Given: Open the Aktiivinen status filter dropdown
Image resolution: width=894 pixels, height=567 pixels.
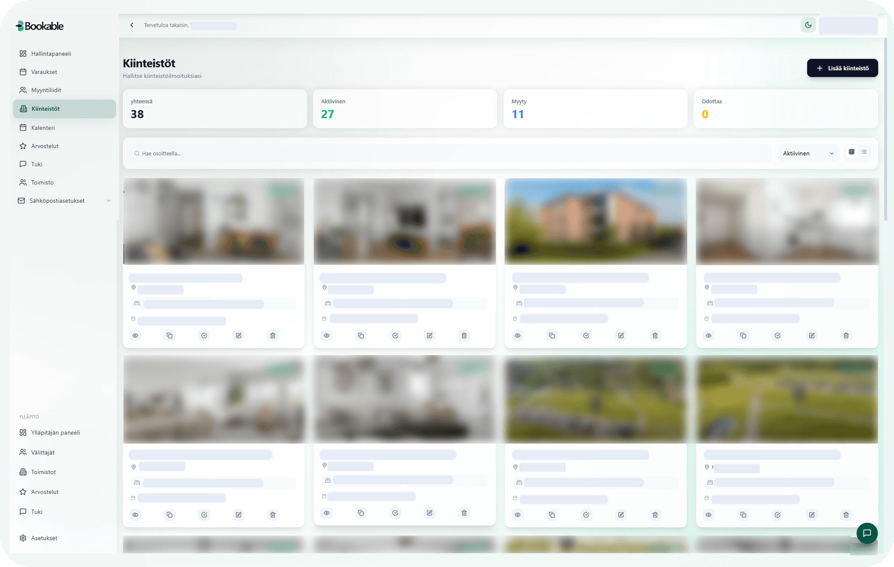Looking at the screenshot, I should [x=808, y=153].
